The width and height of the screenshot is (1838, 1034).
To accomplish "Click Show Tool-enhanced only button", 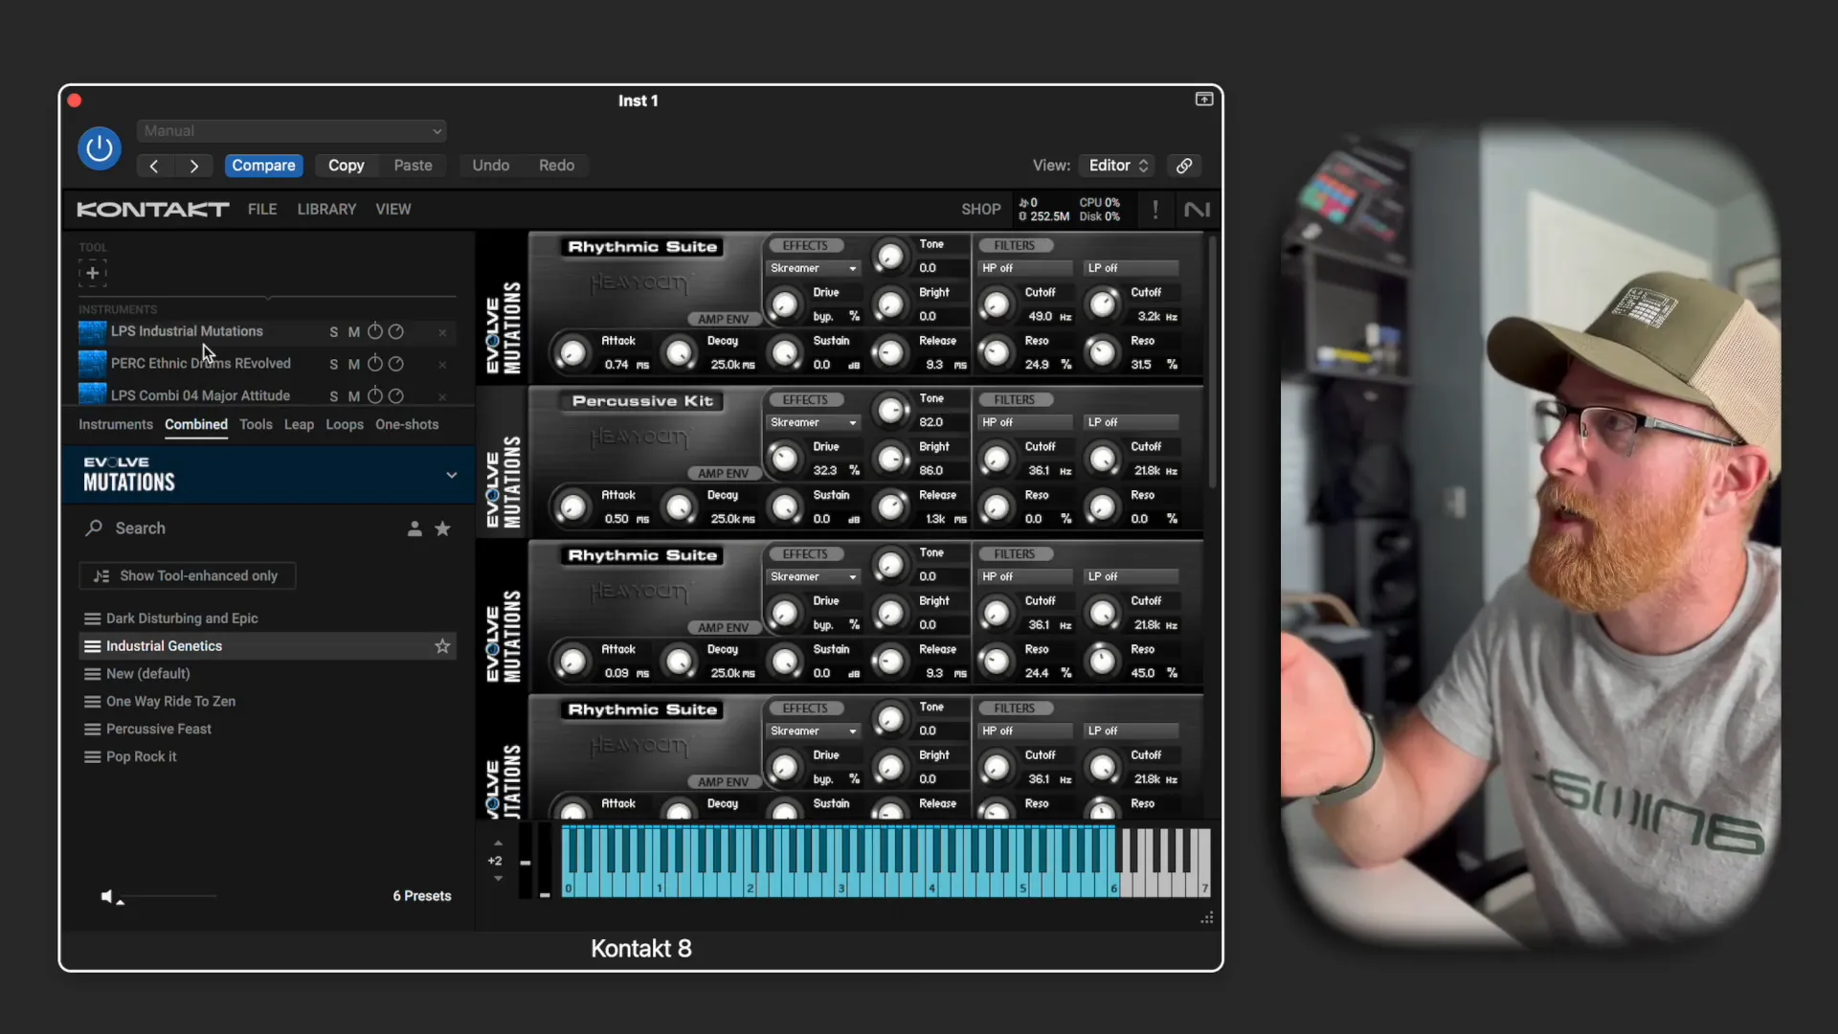I will click(x=188, y=575).
